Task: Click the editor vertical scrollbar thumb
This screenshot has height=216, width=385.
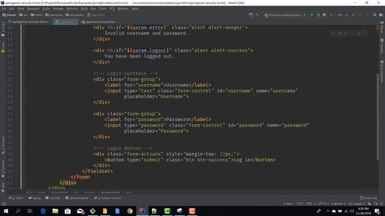Action: (377, 117)
